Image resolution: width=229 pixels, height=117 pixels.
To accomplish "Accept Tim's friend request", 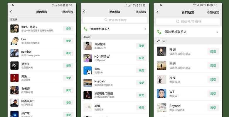I will pos(142,70).
